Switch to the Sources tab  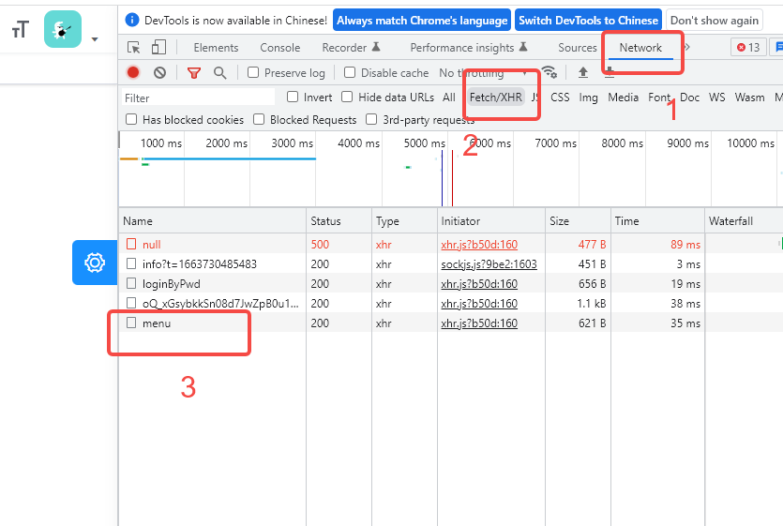point(578,48)
